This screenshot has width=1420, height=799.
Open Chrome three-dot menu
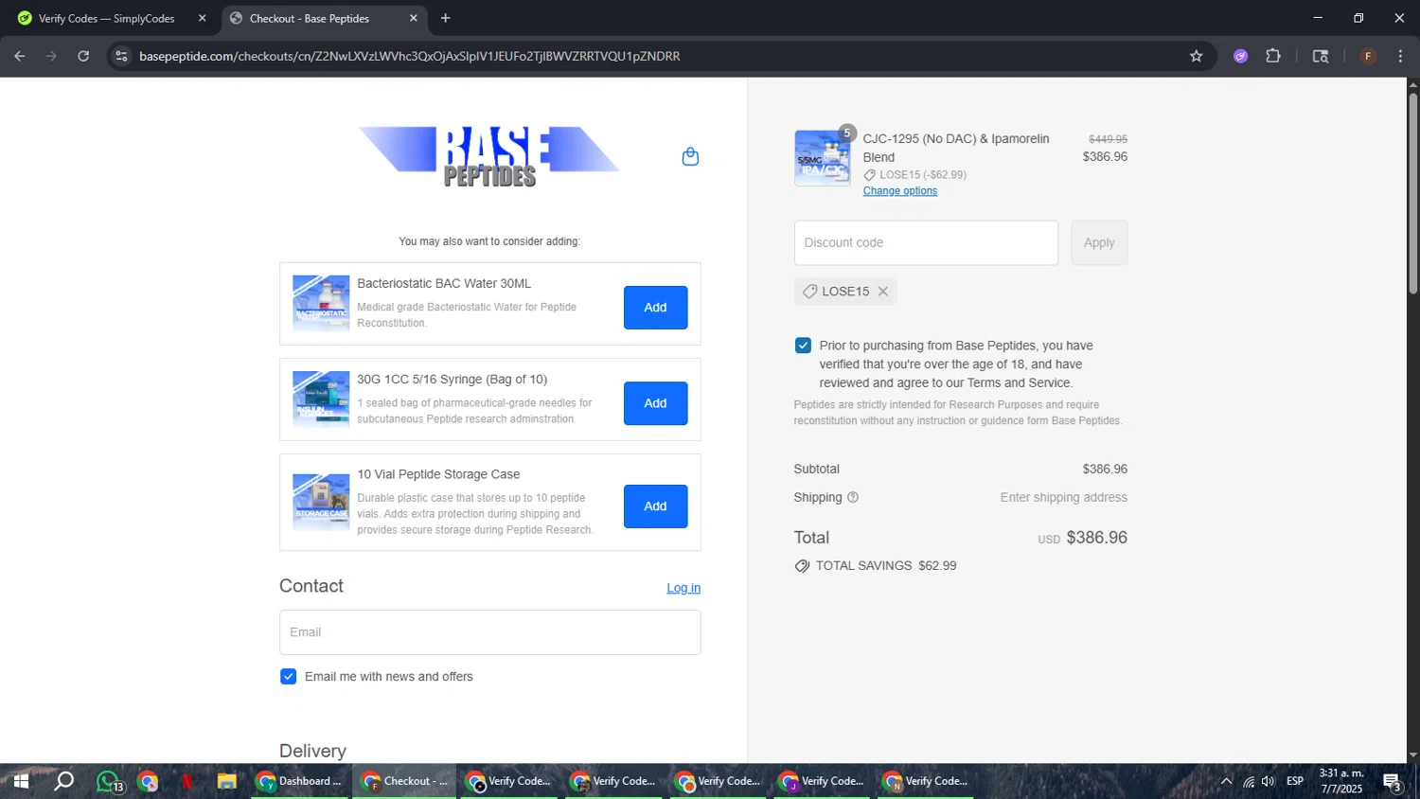1400,56
